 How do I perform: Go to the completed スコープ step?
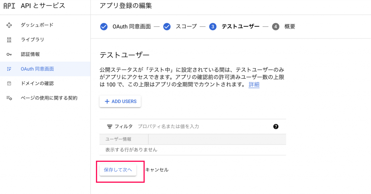coord(180,26)
